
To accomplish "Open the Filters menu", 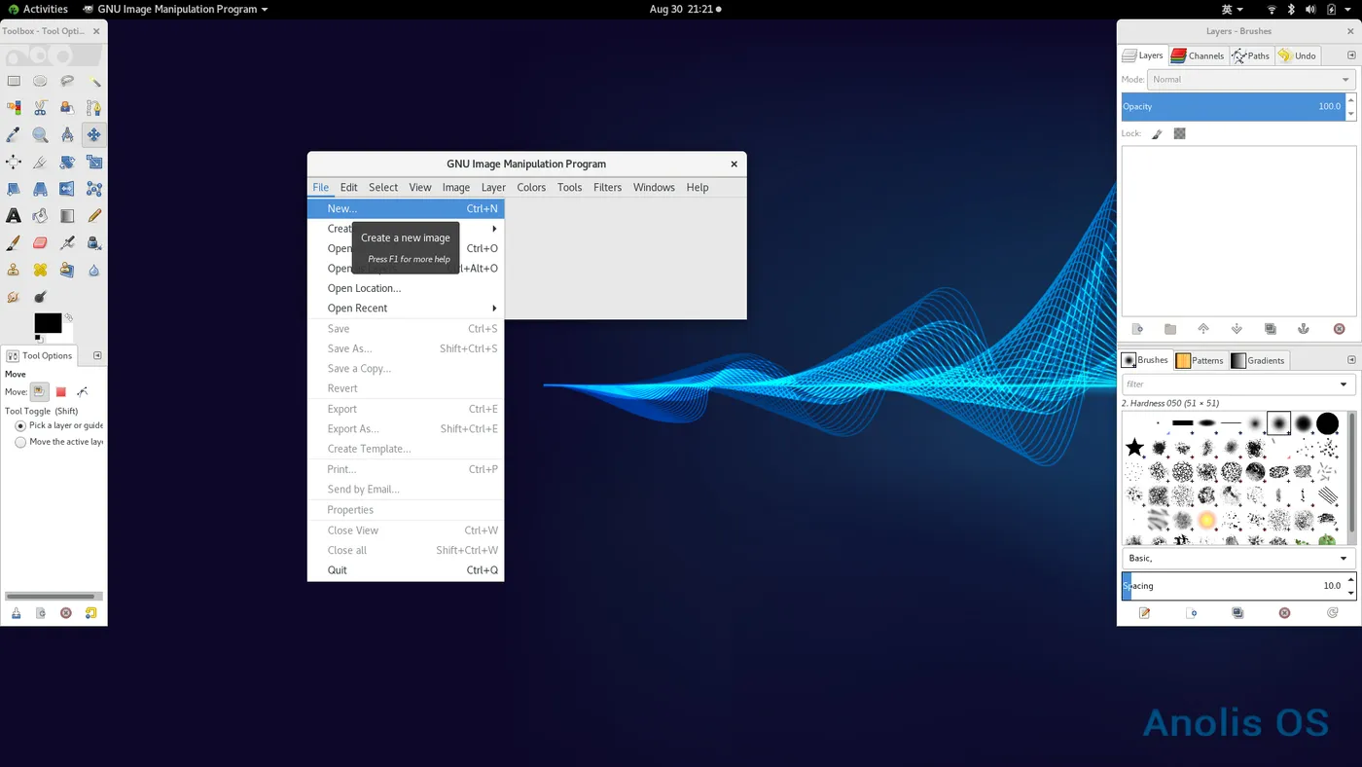I will click(607, 188).
